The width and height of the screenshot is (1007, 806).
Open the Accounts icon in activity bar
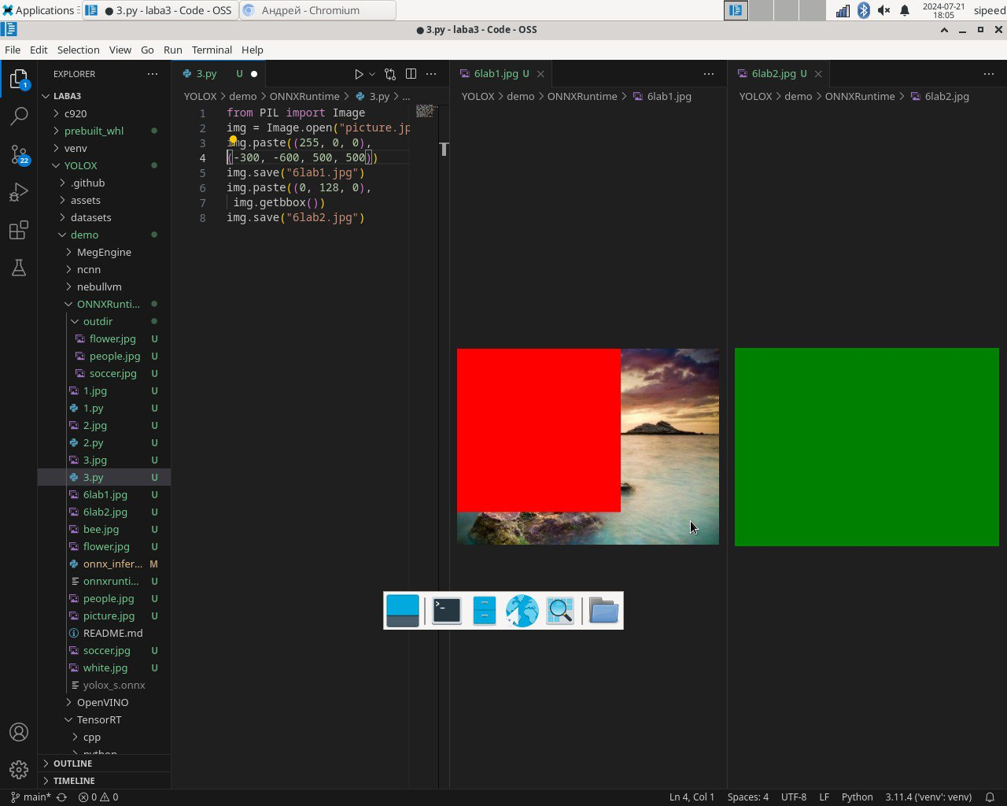[x=19, y=732]
